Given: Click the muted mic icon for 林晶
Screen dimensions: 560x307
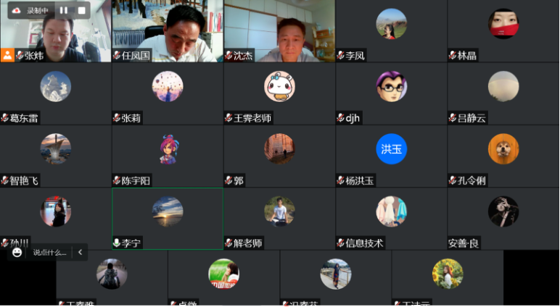Looking at the screenshot, I should (453, 56).
